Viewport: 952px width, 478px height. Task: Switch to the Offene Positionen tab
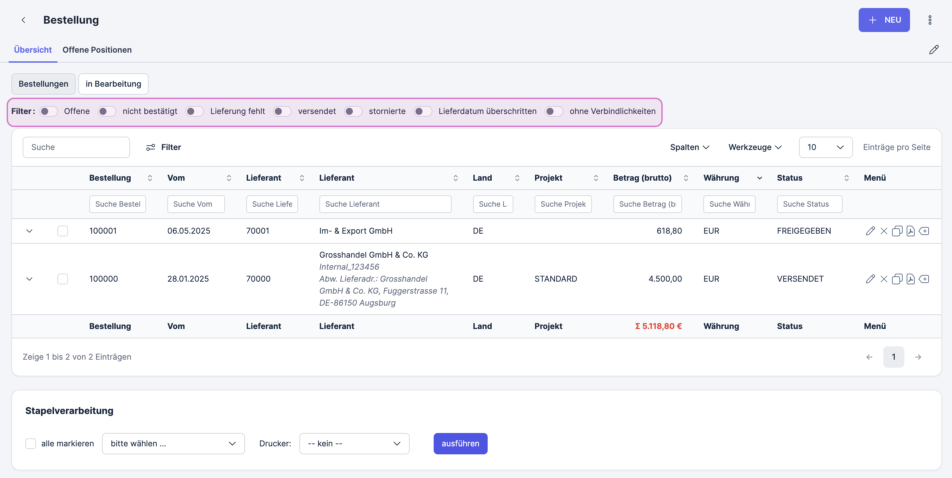click(97, 50)
